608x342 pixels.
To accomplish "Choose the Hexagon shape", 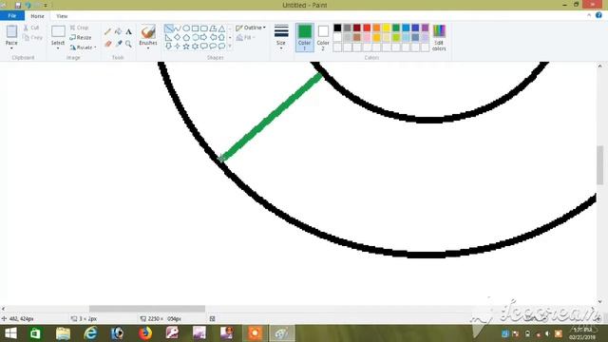I will 196,37.
